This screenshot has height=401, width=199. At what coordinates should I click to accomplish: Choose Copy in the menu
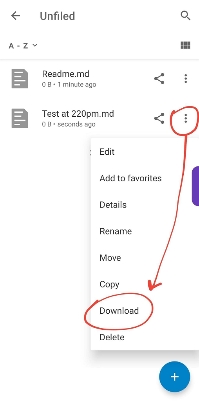pyautogui.click(x=145, y=284)
